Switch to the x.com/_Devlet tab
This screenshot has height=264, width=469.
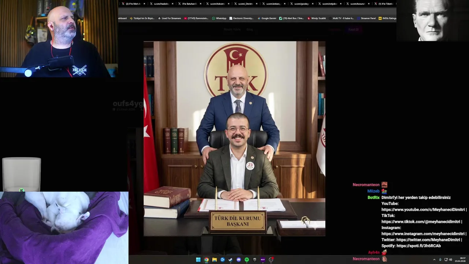[245, 4]
